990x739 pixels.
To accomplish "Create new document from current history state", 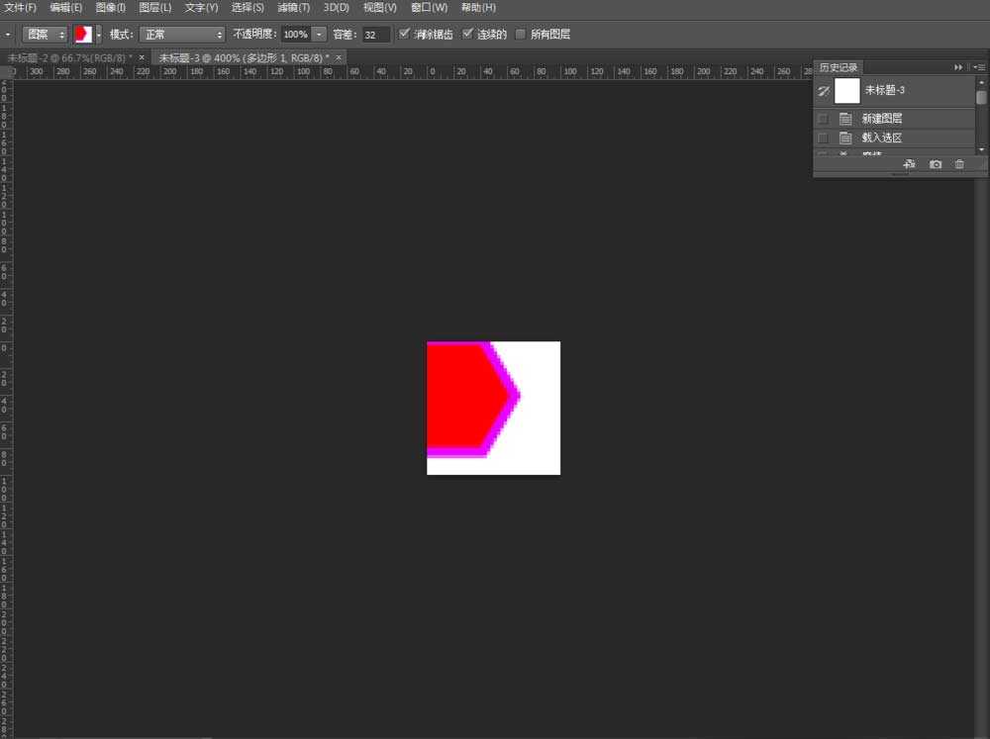I will [x=910, y=164].
